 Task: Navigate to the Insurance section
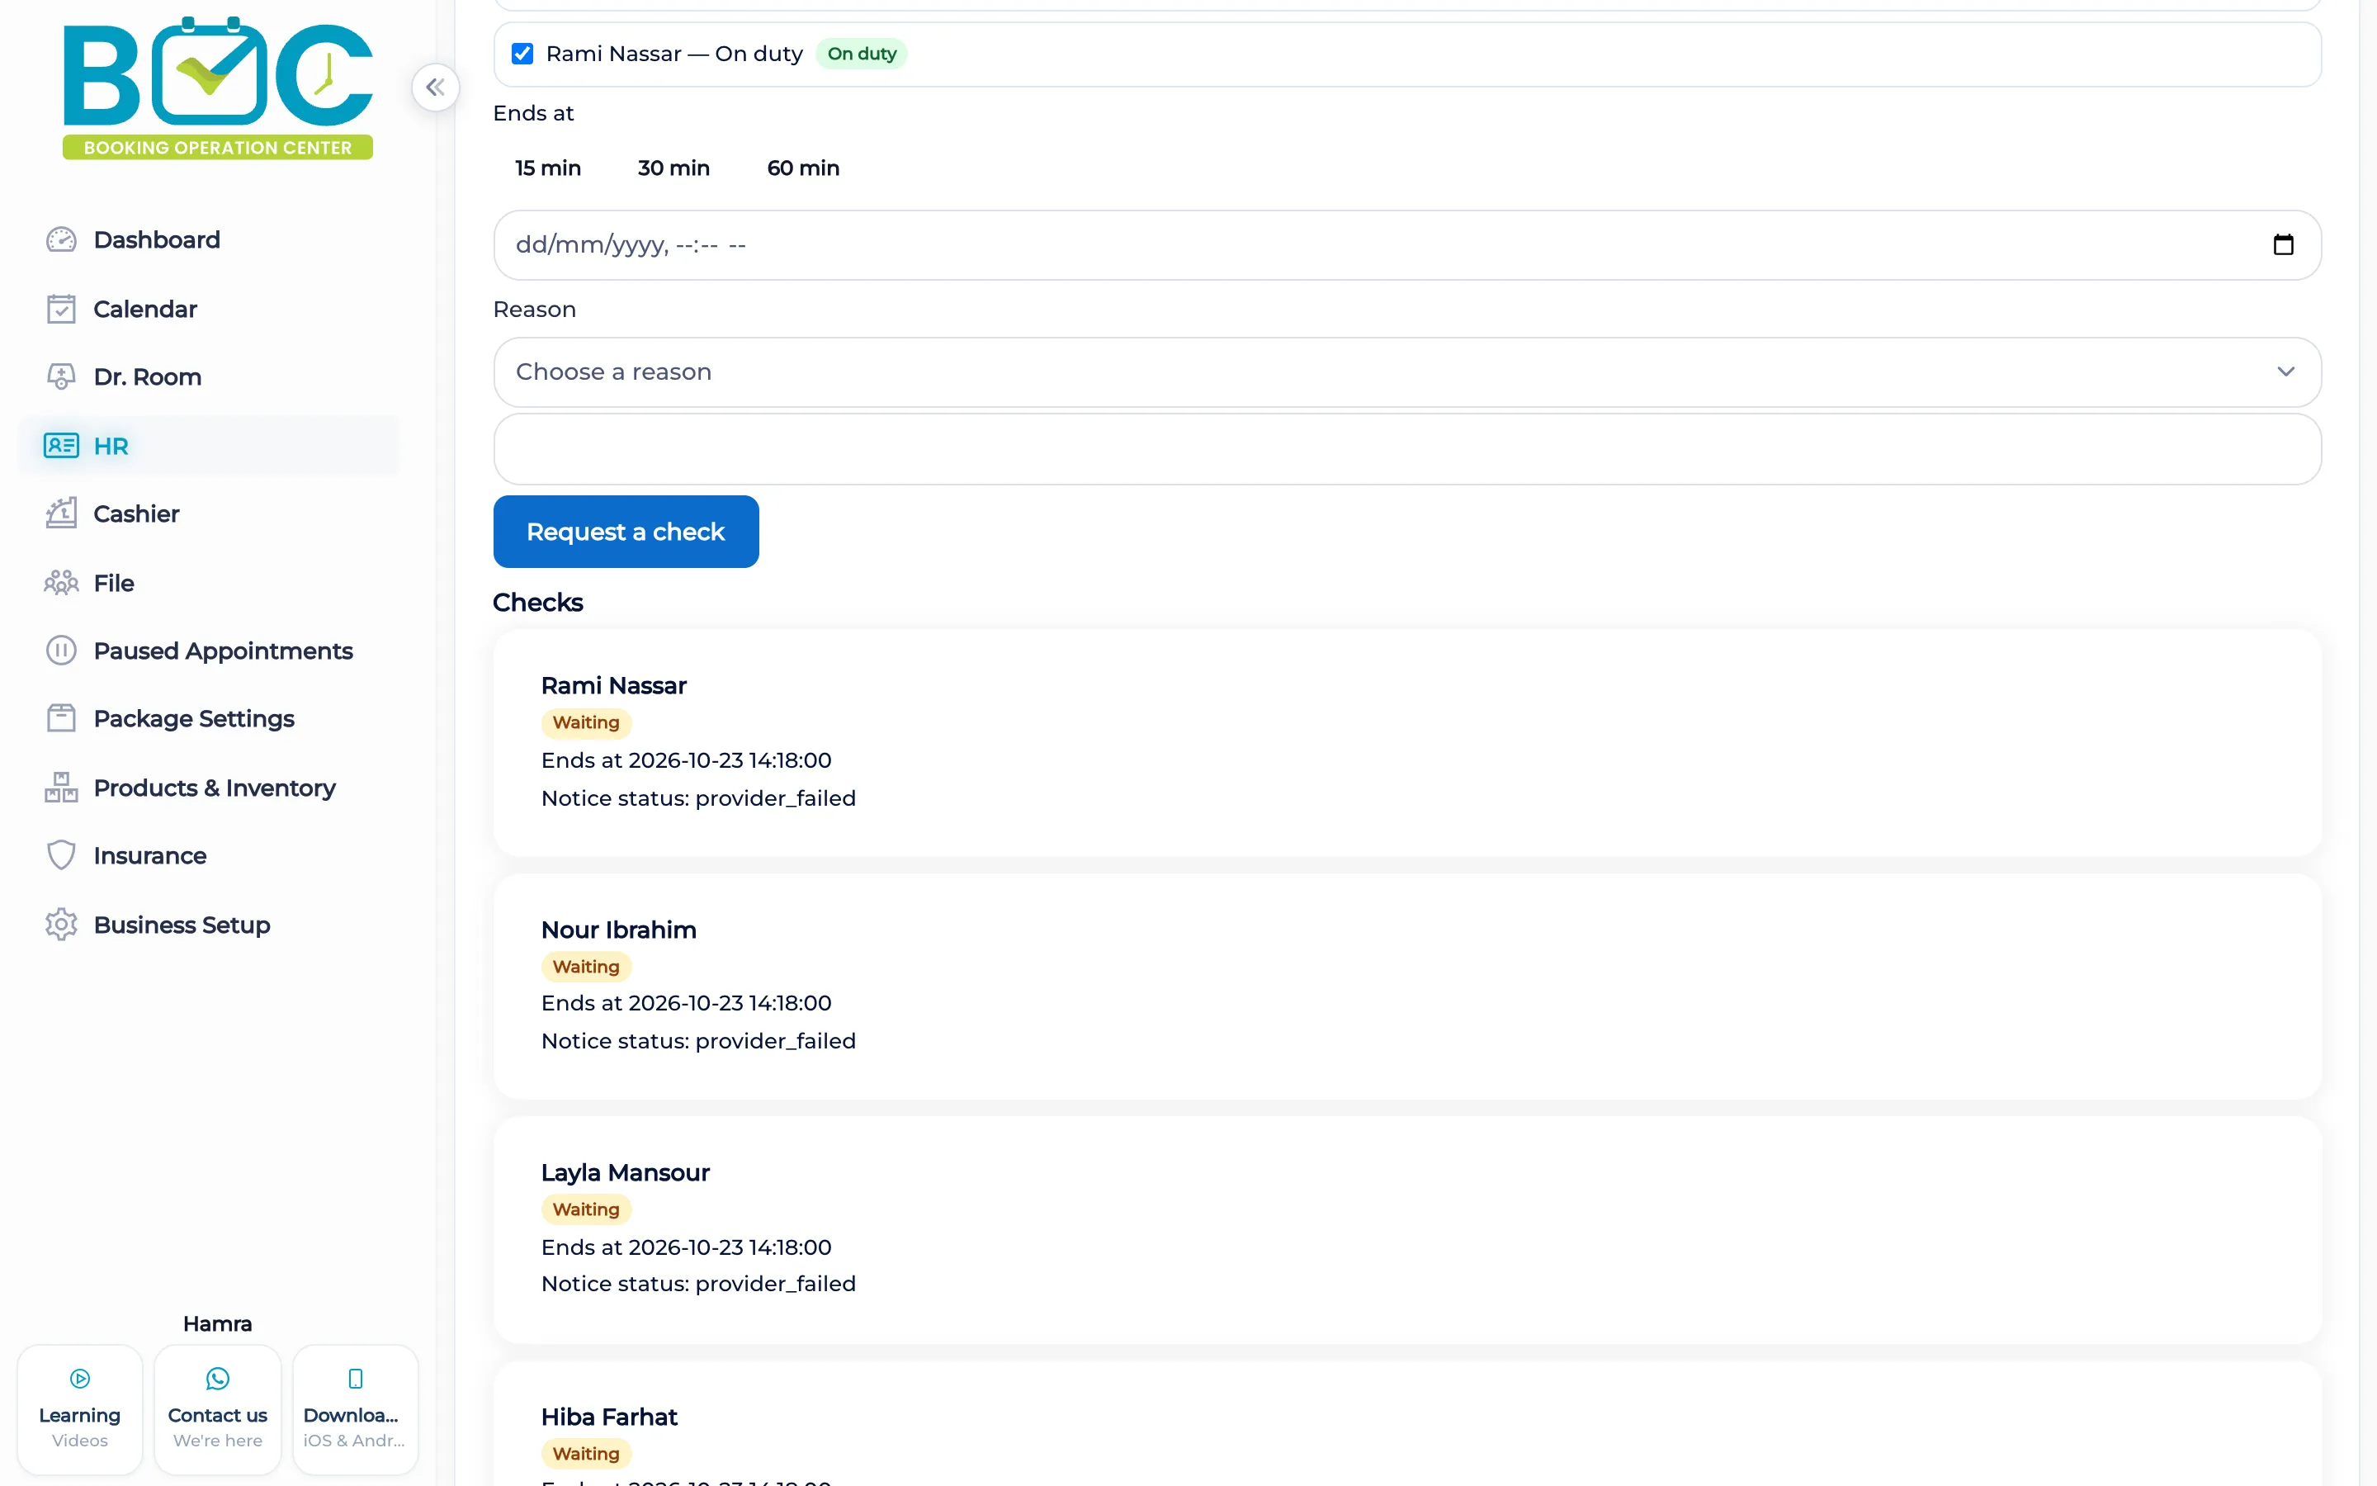tap(208, 855)
